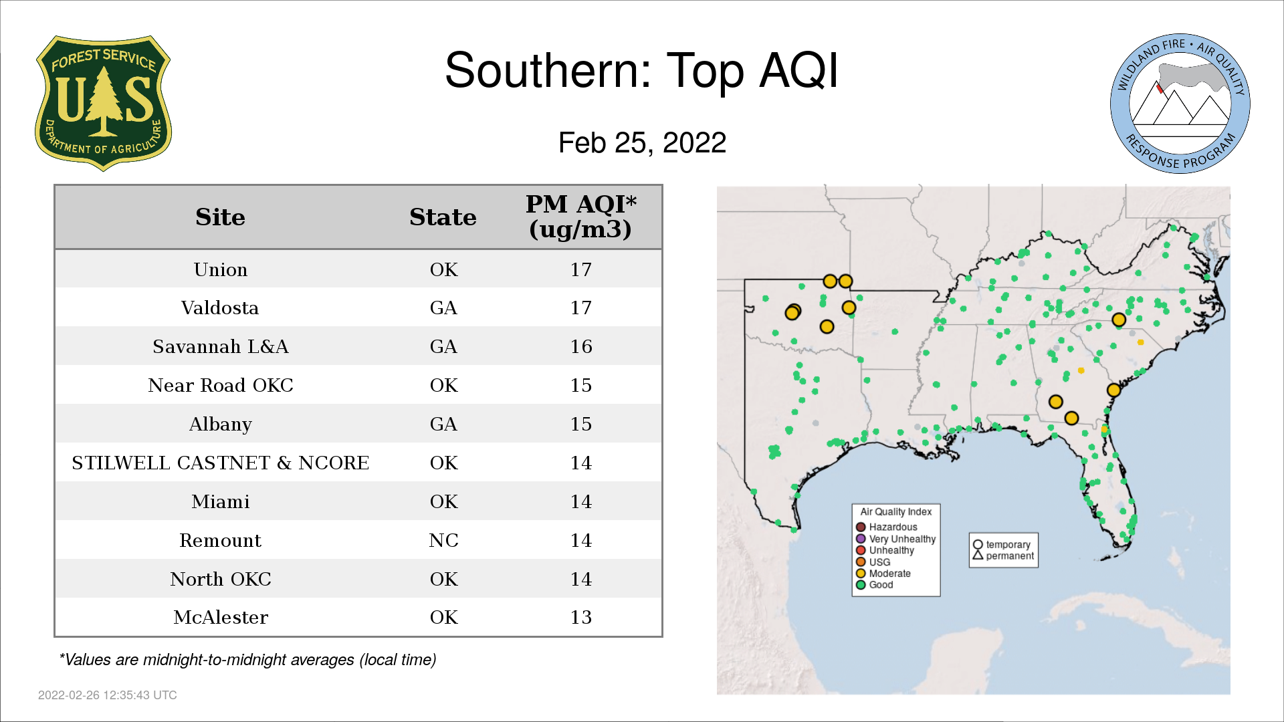Click the Southern: Top AQI title
The image size is (1284, 722).
pyautogui.click(x=641, y=70)
